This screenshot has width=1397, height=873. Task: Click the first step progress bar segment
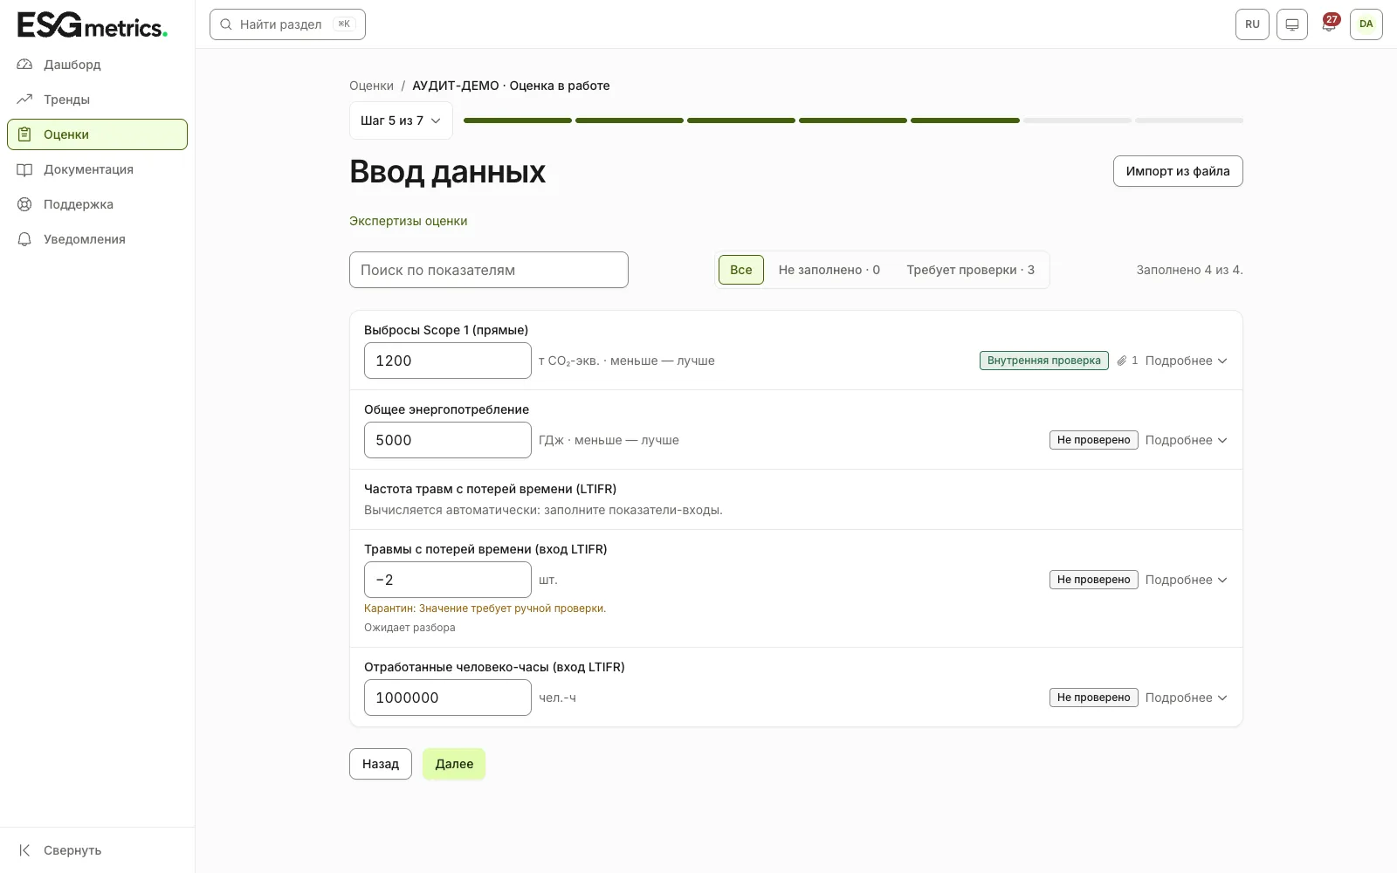coord(518,120)
